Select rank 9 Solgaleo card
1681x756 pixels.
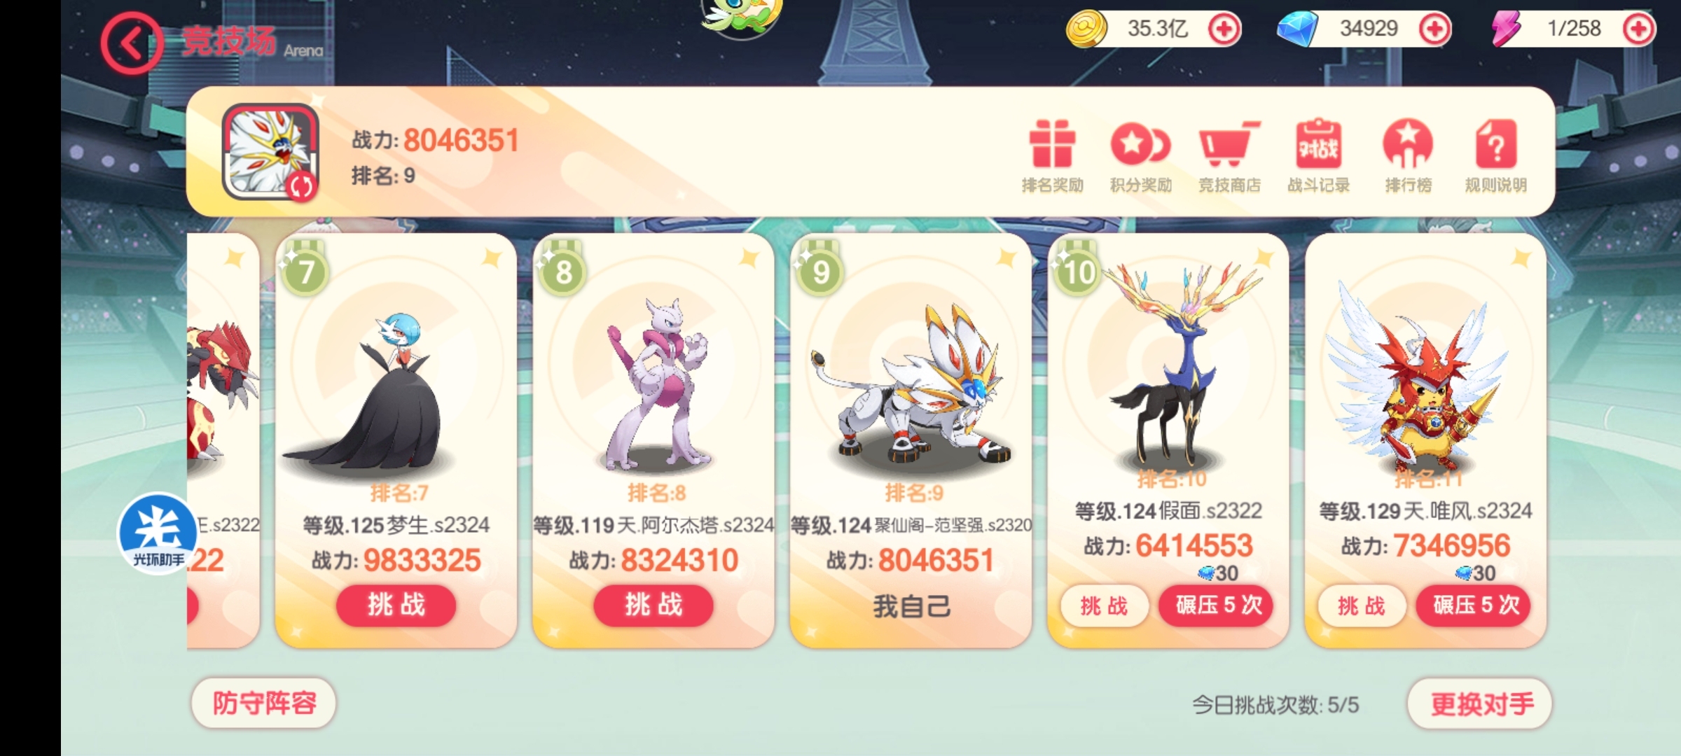tap(911, 440)
